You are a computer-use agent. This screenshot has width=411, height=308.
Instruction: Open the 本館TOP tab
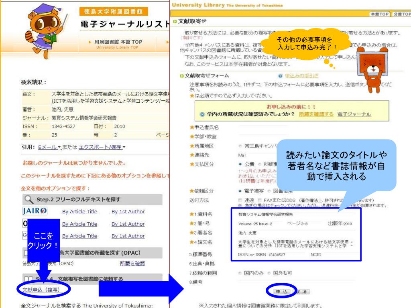click(380, 14)
